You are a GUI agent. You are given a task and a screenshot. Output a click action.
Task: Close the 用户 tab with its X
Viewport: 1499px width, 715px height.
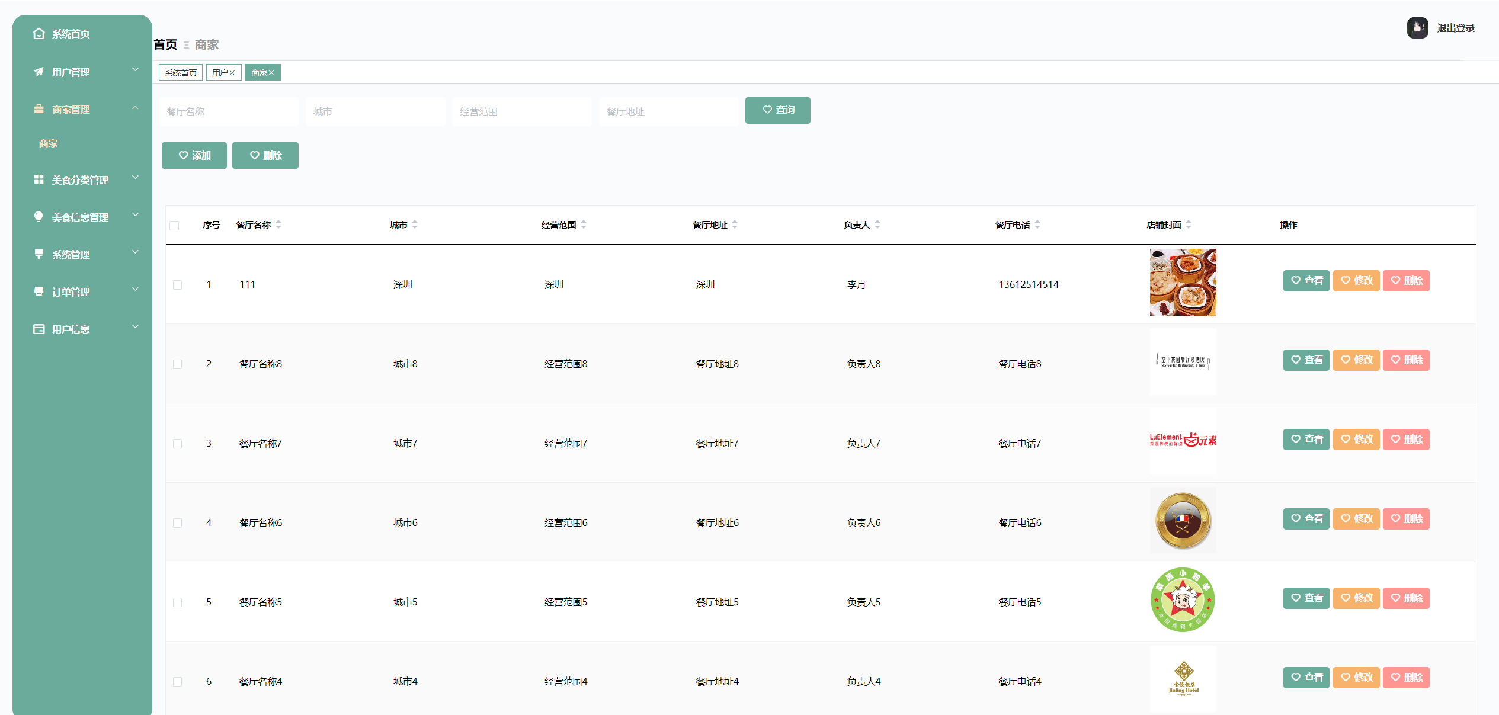coord(232,73)
